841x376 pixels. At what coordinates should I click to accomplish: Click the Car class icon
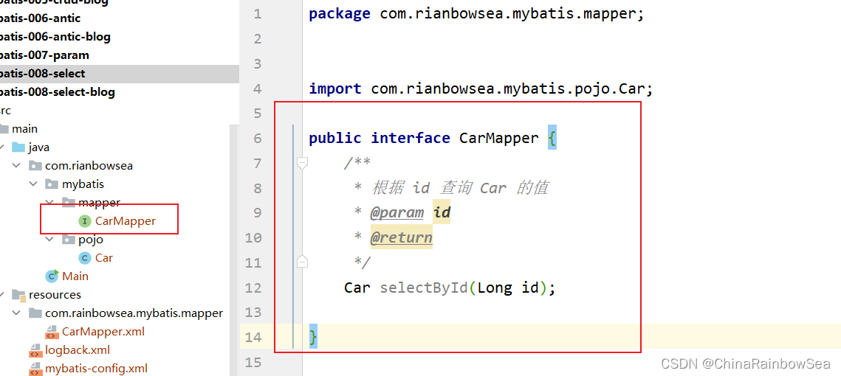pos(85,257)
